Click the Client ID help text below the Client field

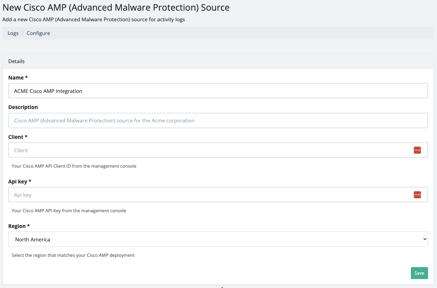[74, 166]
